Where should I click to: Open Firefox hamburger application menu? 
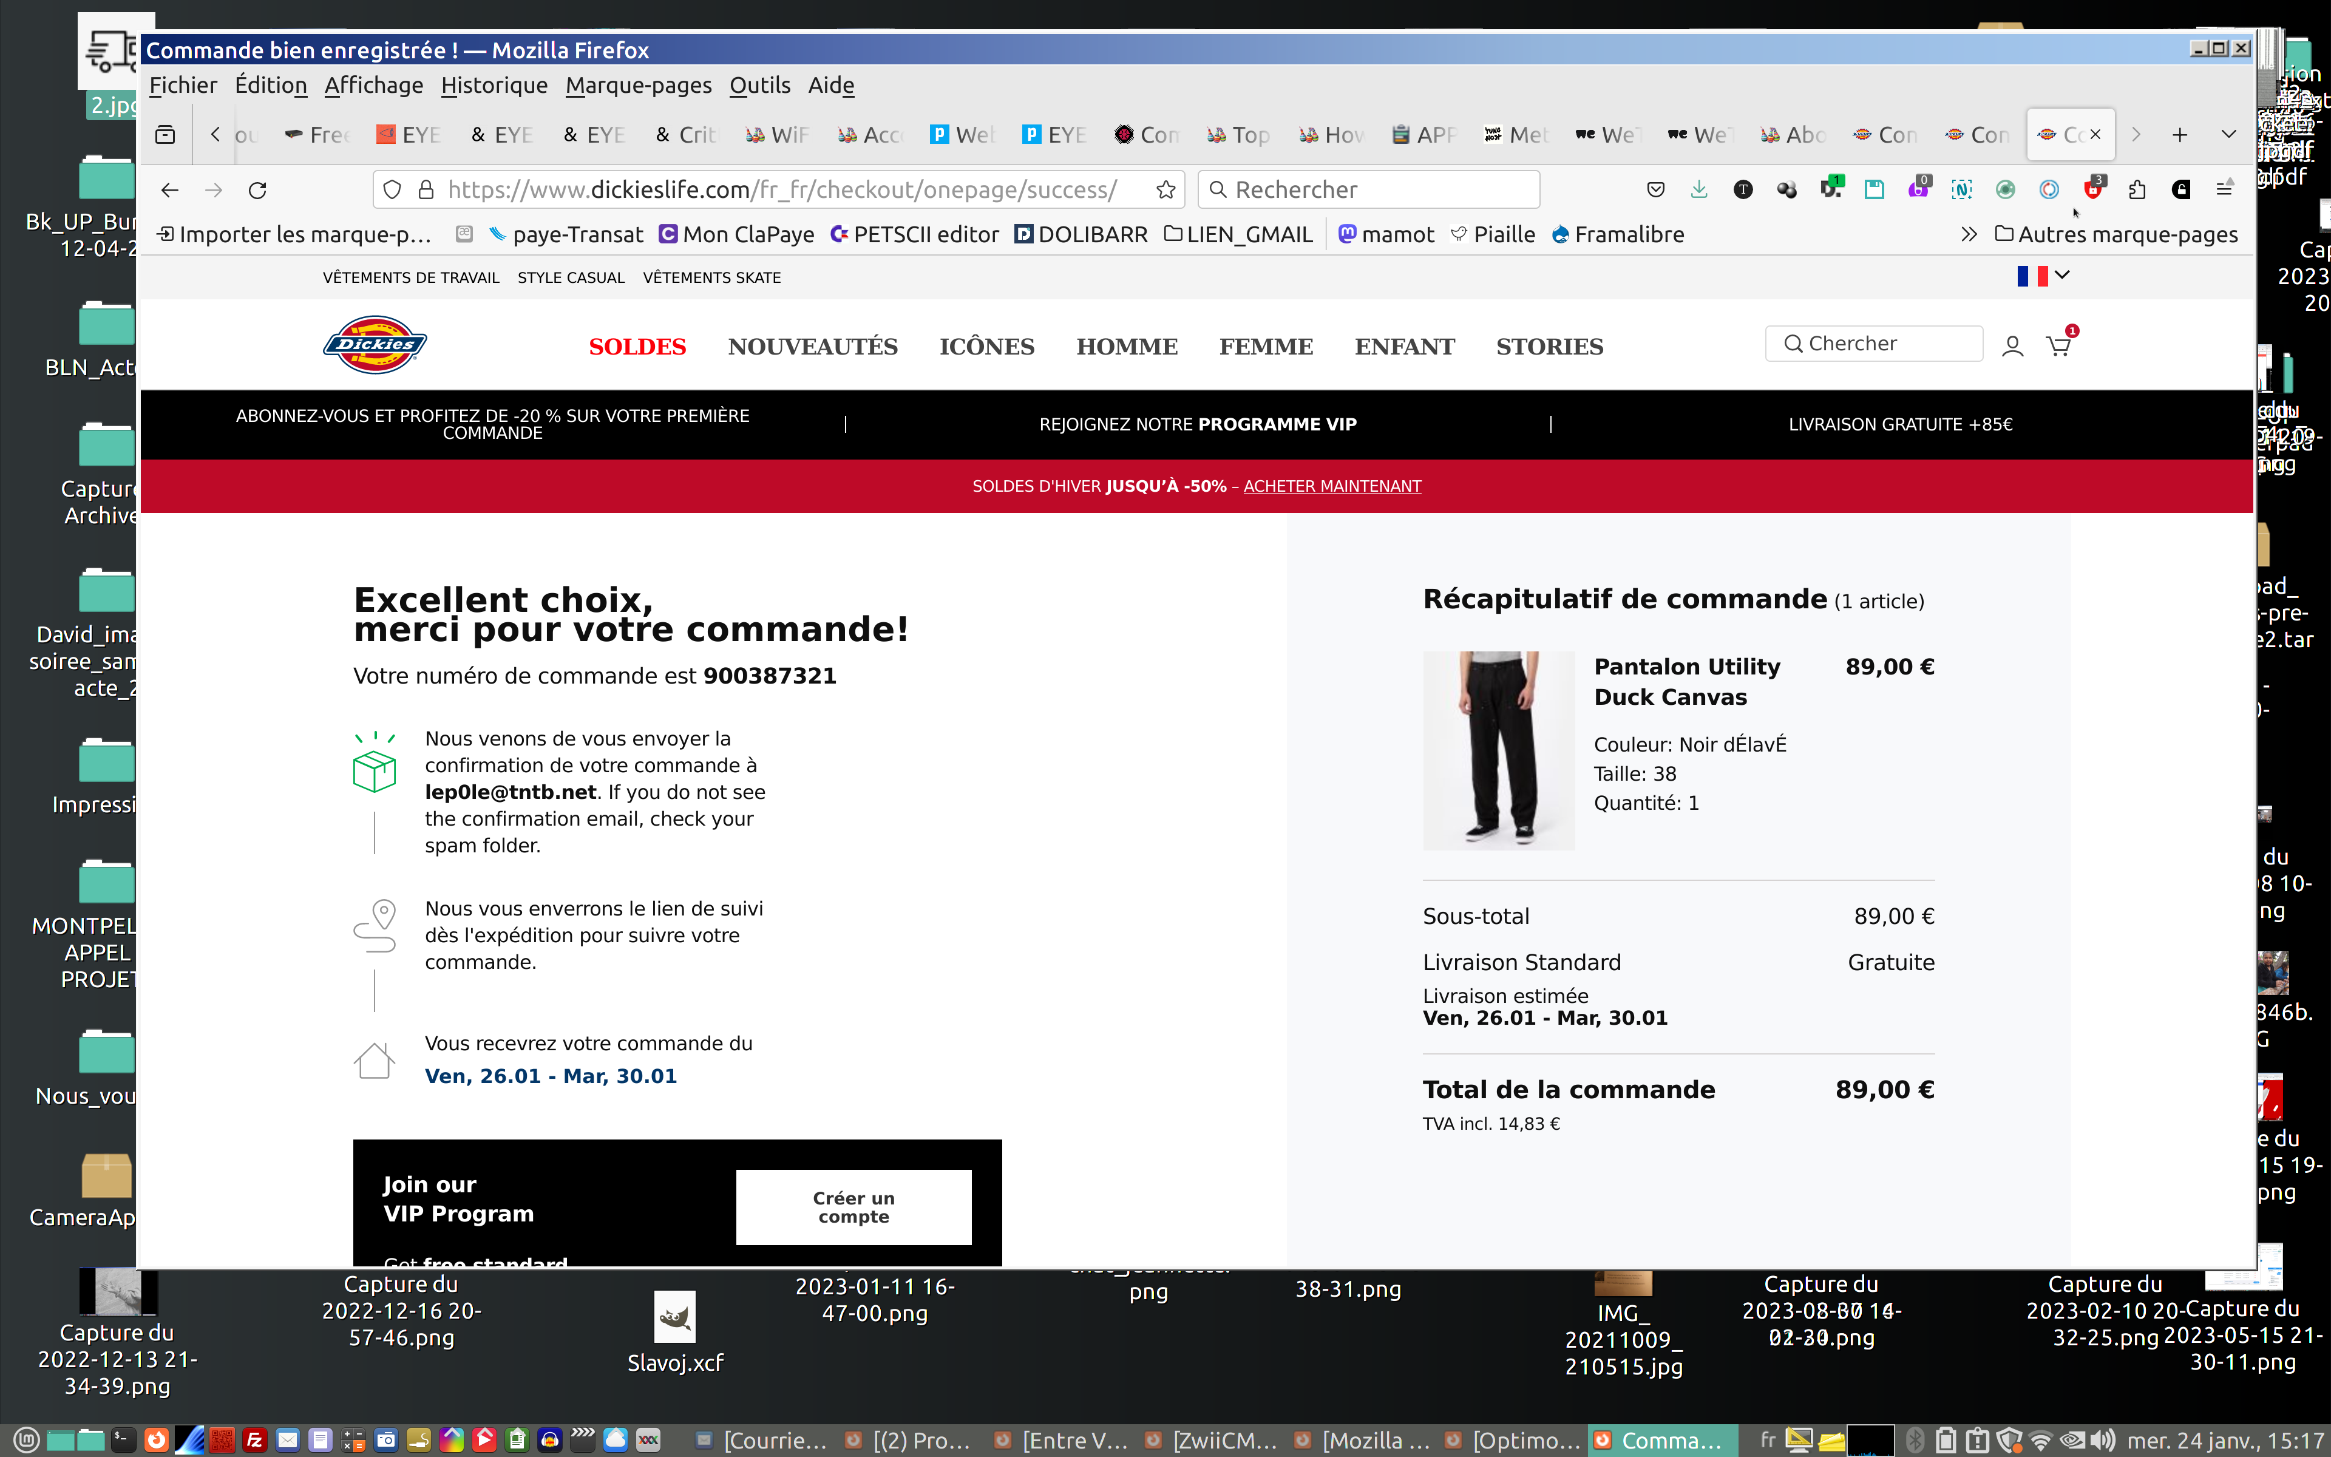point(2224,190)
